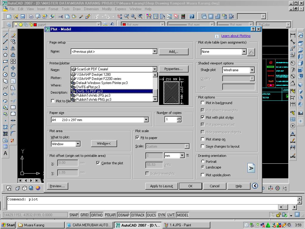The height and width of the screenshot is (229, 305).
Task: Select the Erase modify tool
Action: [x=13, y=35]
